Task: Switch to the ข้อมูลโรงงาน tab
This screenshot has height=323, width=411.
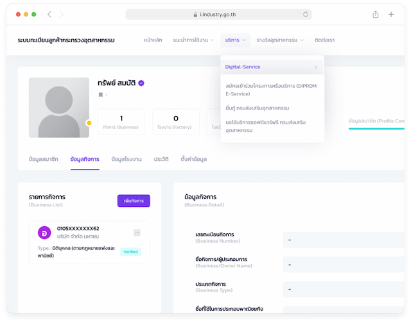Action: (x=126, y=158)
